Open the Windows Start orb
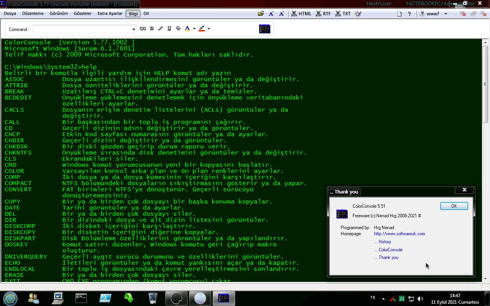The height and width of the screenshot is (306, 490). (10, 298)
